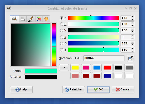Viewport: 145px width, 104px height.
Task: Click the blue channel slider bar
Action: [94, 50]
